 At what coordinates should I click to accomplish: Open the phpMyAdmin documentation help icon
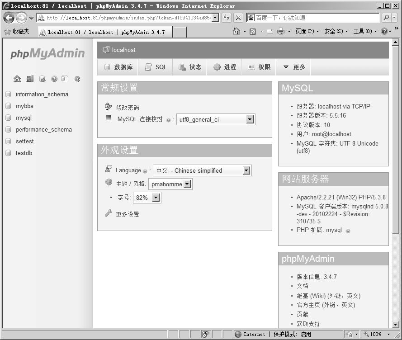54,79
